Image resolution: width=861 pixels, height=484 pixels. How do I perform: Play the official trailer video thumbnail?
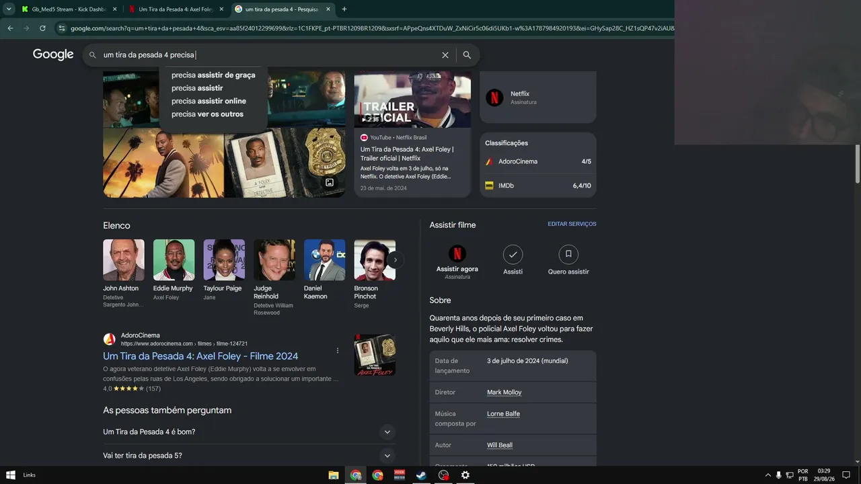coord(412,99)
